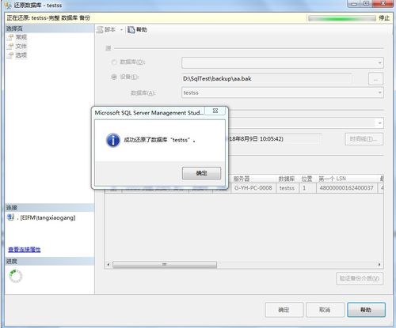This screenshot has height=328, width=396.
Task: Click the scrollbar left arrow
Action: click(x=109, y=264)
